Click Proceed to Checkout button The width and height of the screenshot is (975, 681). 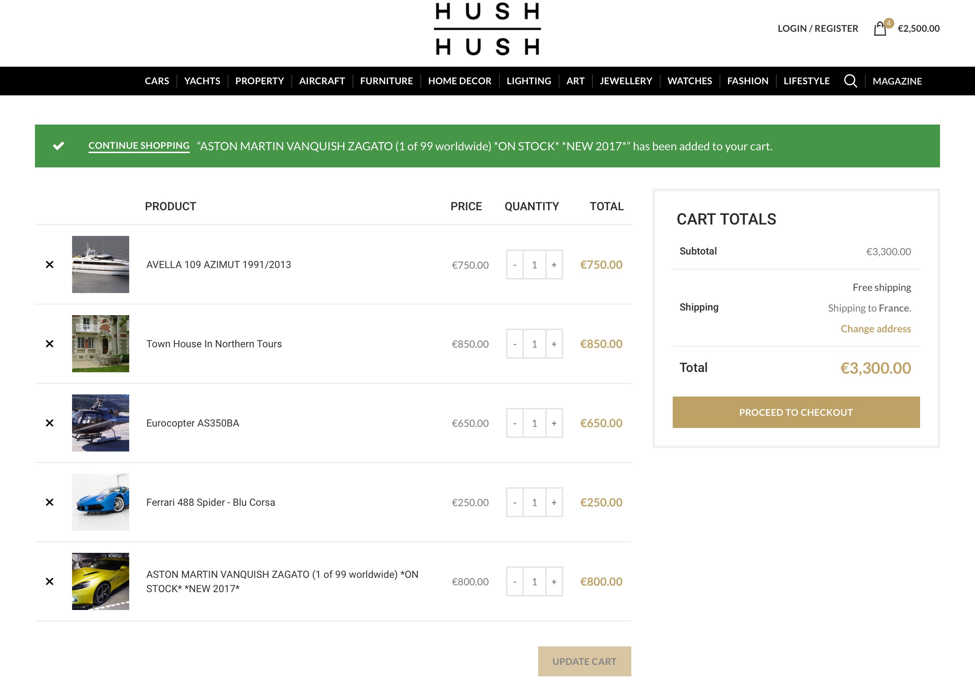coord(796,412)
